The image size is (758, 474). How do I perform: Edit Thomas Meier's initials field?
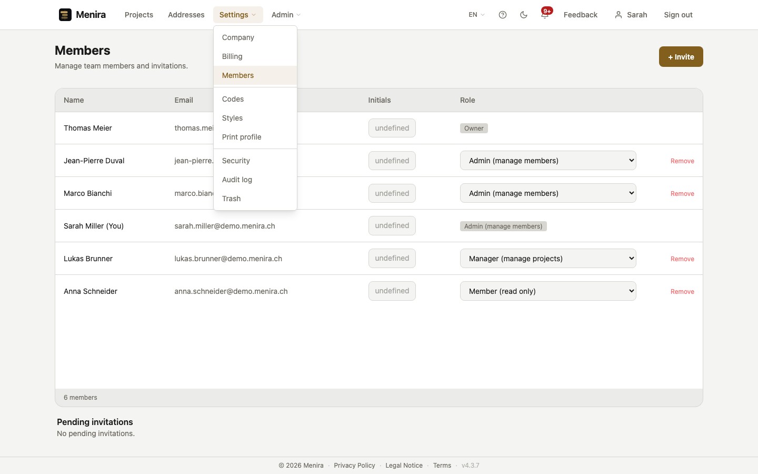[x=392, y=128]
